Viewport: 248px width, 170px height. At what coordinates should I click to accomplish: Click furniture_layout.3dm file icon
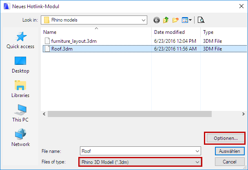[x=47, y=41]
